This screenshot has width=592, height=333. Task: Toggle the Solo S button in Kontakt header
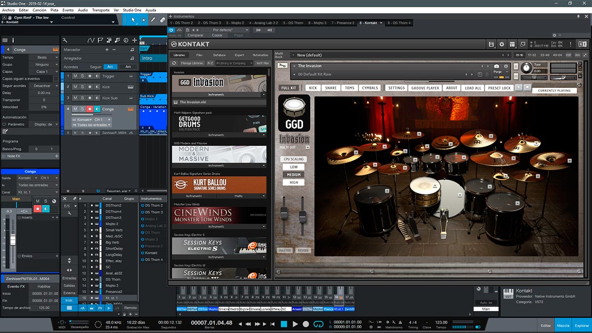click(x=516, y=66)
